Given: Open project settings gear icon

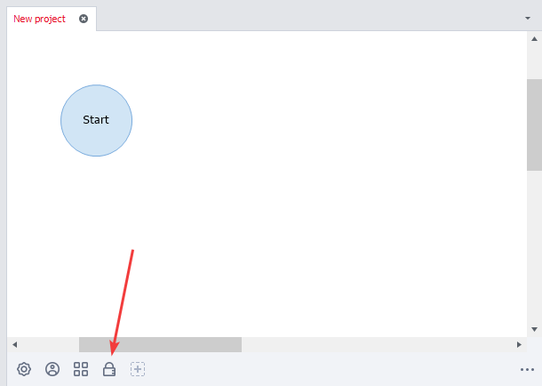Looking at the screenshot, I should click(x=24, y=369).
